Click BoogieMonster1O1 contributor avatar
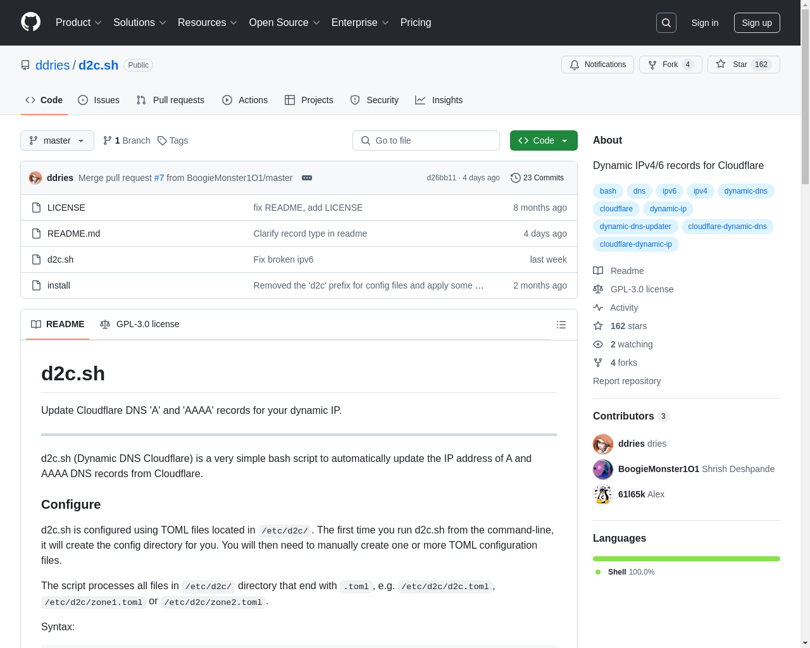810x648 pixels. click(x=603, y=469)
